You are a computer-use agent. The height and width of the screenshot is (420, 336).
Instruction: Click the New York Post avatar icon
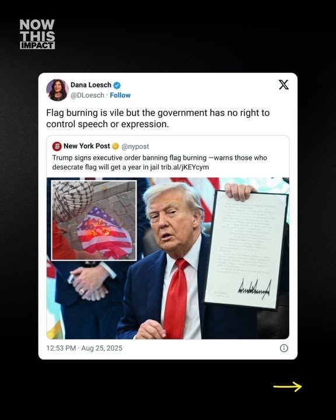(x=57, y=146)
